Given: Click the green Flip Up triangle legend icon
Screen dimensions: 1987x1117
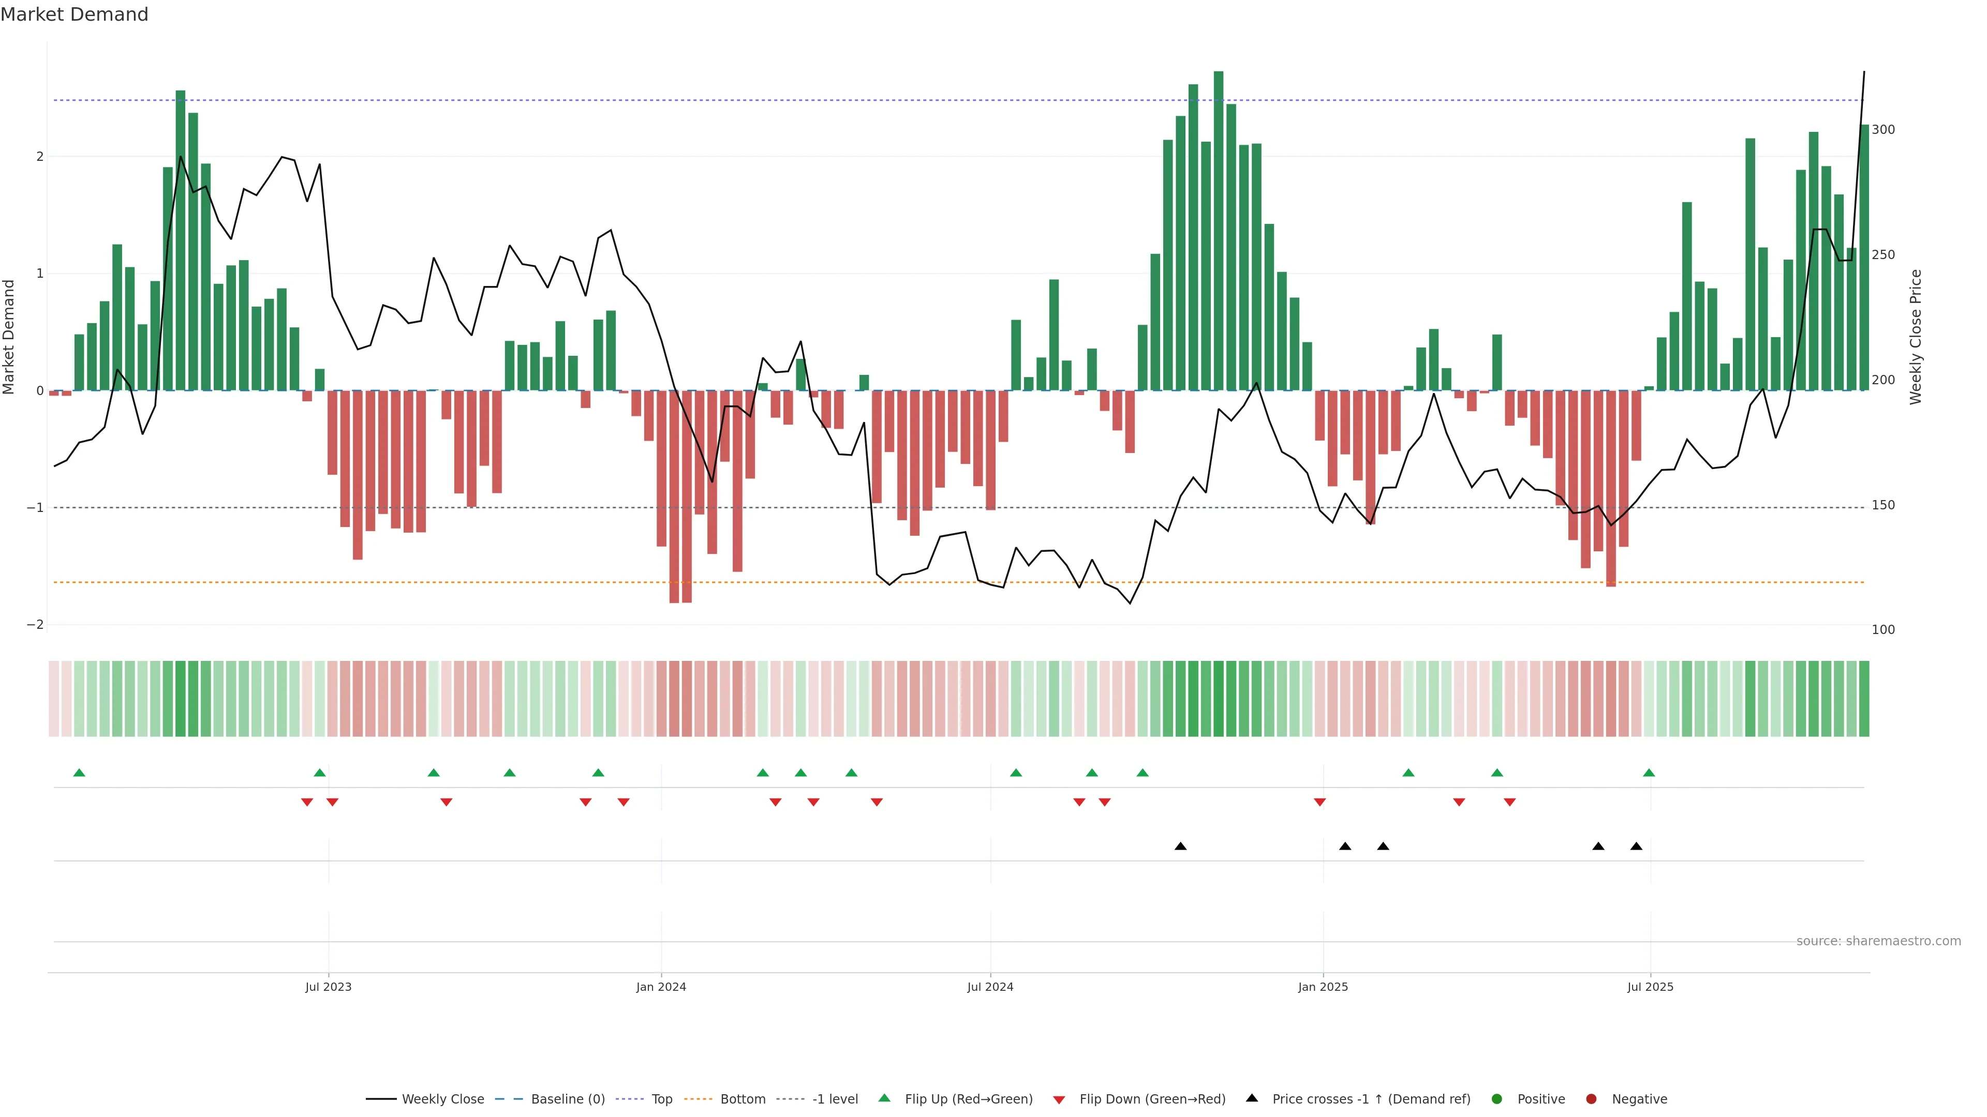Looking at the screenshot, I should tap(884, 1098).
